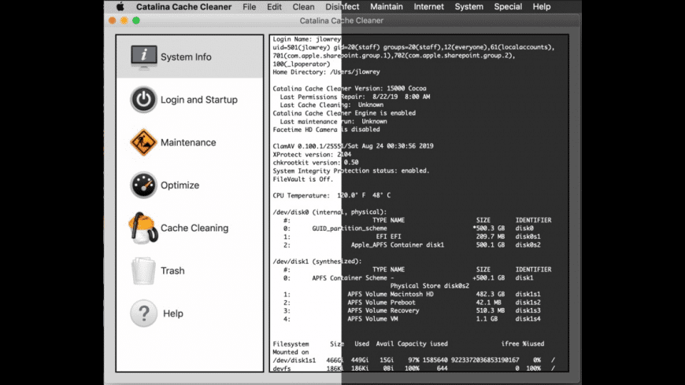Screen dimensions: 685x385
Task: Open the System menu
Action: [x=468, y=6]
